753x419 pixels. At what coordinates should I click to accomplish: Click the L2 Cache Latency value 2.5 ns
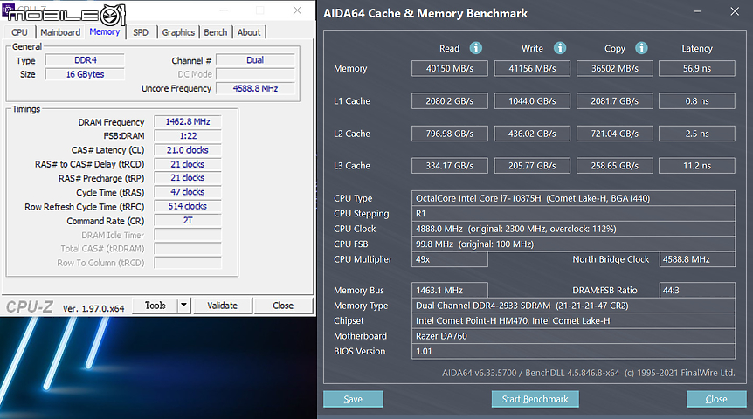[x=697, y=134]
